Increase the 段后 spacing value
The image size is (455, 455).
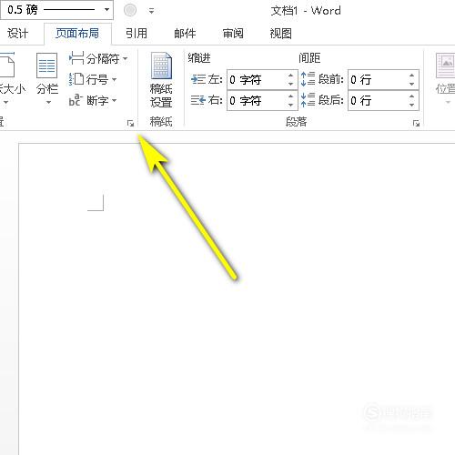click(411, 96)
